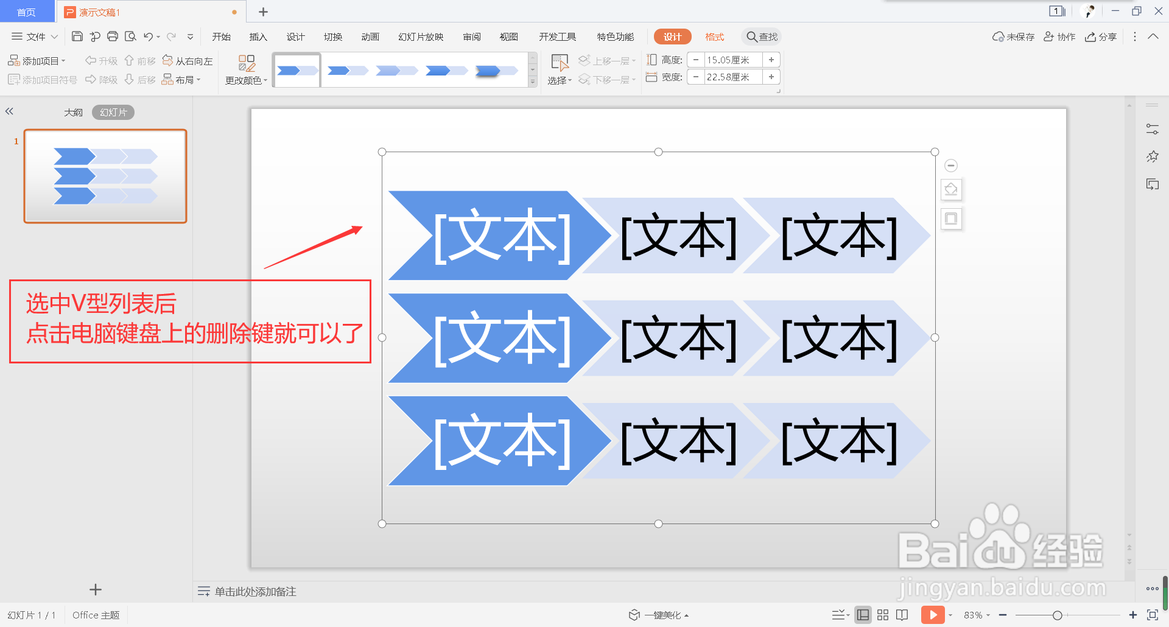Click the collapse minus icon beside SmartArt

(x=951, y=166)
